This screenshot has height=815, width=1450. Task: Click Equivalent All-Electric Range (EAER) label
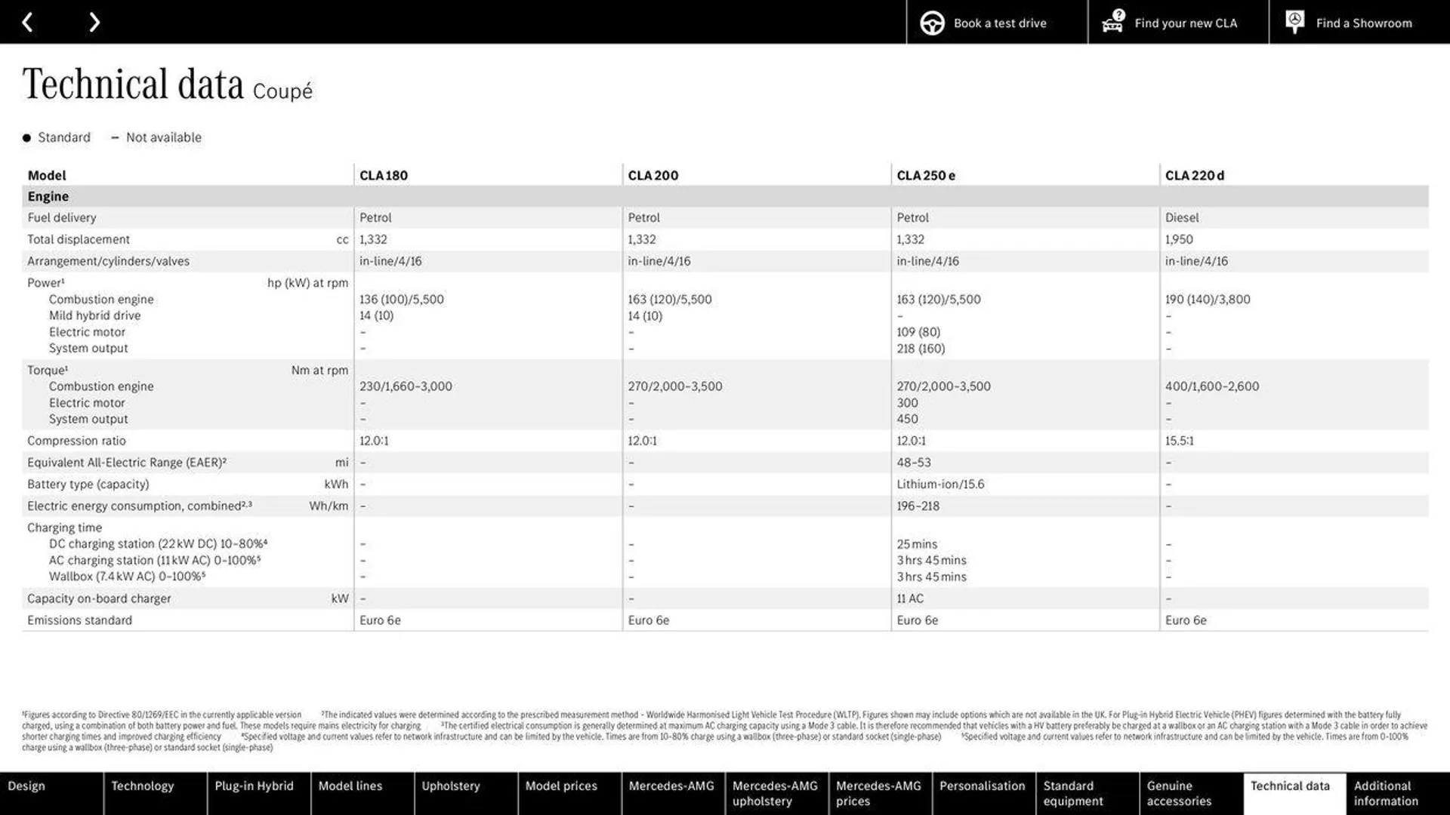pyautogui.click(x=127, y=463)
